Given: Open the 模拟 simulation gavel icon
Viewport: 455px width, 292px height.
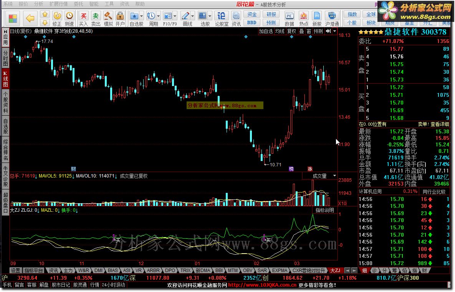Looking at the screenshot, I should click(x=108, y=19).
